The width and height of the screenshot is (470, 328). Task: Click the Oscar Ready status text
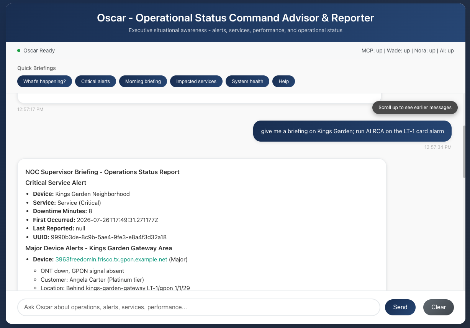39,51
